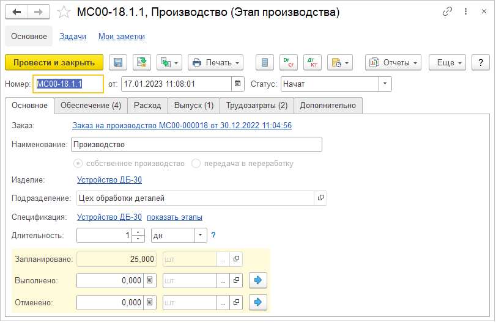This screenshot has height=323, width=496.
Task: Open the Заказ на производство МС00-000018 link
Action: [182, 126]
